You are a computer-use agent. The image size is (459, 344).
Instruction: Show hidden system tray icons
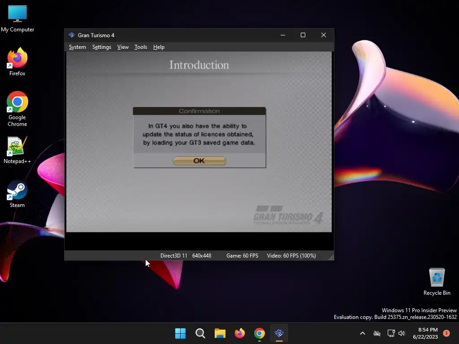point(362,333)
